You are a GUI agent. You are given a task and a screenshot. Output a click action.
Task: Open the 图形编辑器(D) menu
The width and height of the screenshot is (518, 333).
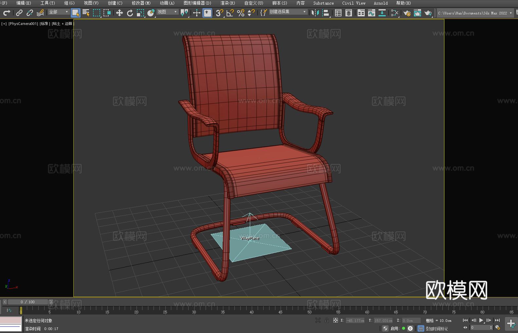197,3
